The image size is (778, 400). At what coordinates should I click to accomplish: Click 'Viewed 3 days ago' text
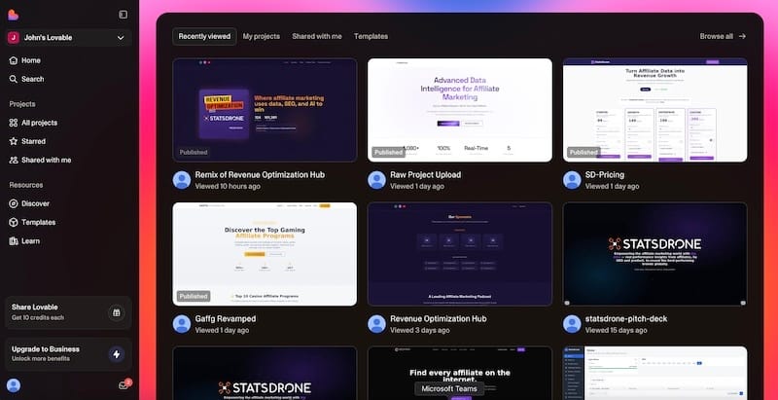[x=420, y=330]
